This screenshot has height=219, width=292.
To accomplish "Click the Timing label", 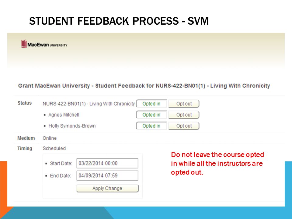I will (25, 148).
